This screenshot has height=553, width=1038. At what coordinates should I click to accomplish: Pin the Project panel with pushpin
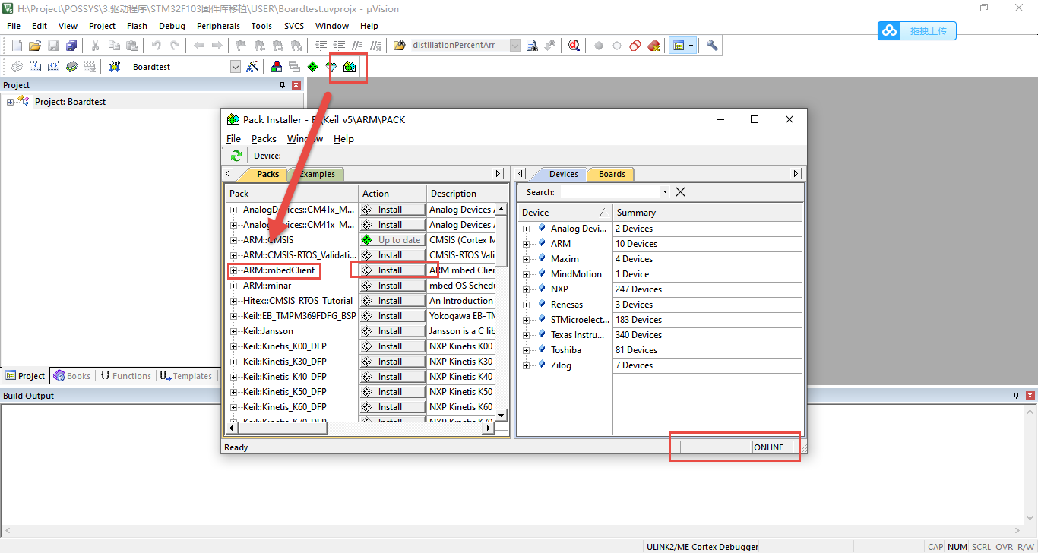coord(282,85)
